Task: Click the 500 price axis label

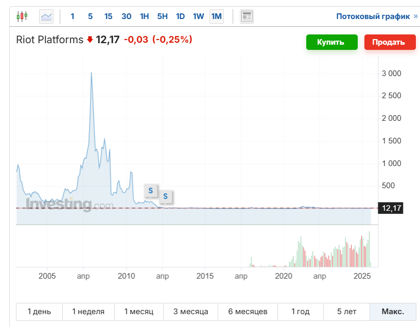Action: tap(388, 186)
